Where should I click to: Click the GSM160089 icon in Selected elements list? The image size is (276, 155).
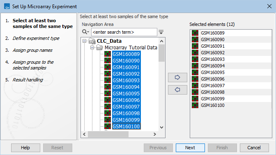click(x=195, y=33)
